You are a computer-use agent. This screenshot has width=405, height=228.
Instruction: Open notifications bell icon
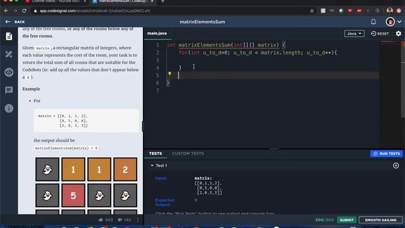coord(373,22)
